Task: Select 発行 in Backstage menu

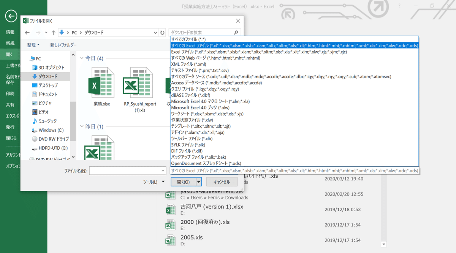Action: [x=10, y=127]
